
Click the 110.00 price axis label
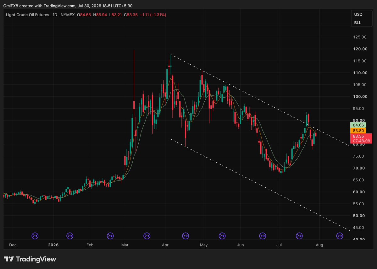click(x=360, y=73)
